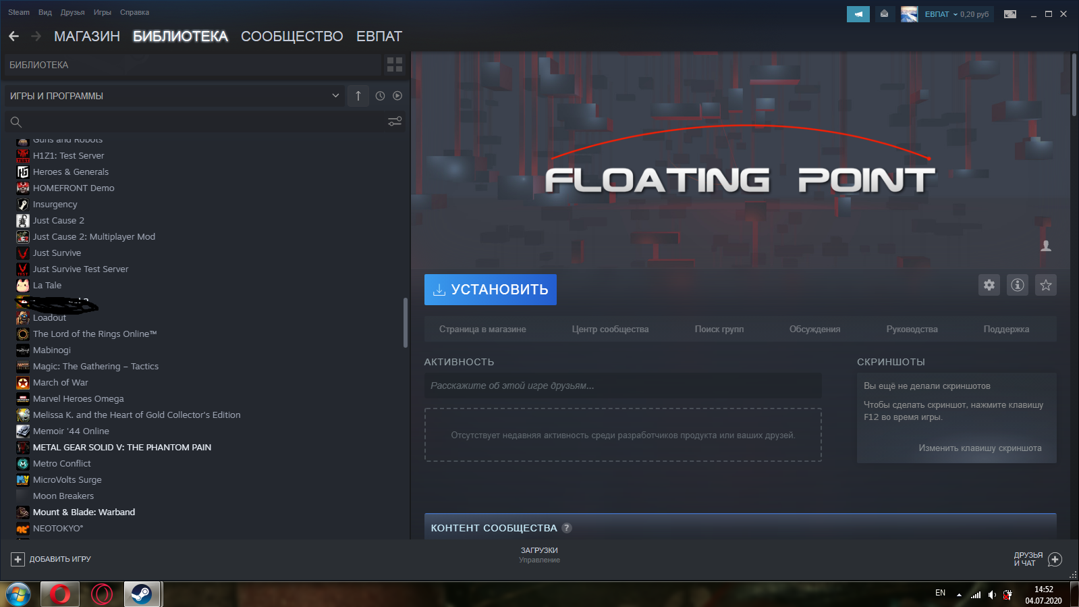This screenshot has height=607, width=1079.
Task: Click the La Tale game icon
Action: [x=23, y=285]
